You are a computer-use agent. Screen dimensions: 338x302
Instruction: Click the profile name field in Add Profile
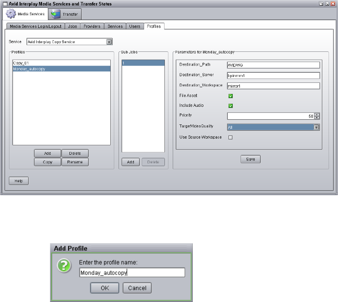132,273
